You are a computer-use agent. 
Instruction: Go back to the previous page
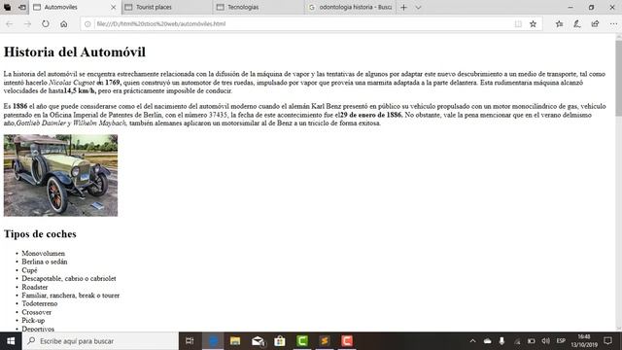pyautogui.click(x=9, y=23)
